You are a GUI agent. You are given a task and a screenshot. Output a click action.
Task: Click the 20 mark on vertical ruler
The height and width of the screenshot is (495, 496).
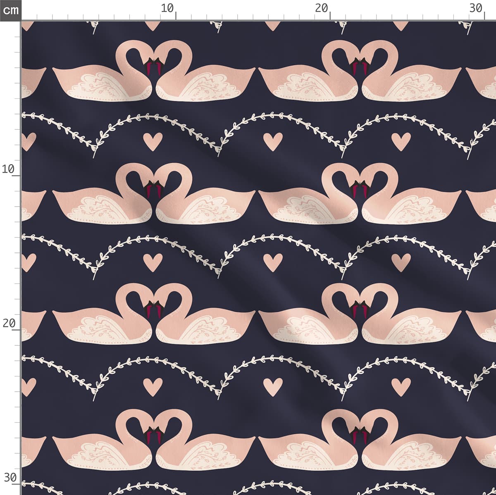(x=9, y=324)
